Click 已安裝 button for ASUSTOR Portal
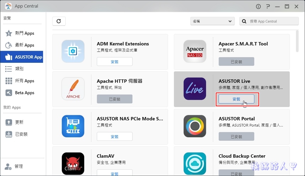The image size is (305, 176). coord(236,137)
